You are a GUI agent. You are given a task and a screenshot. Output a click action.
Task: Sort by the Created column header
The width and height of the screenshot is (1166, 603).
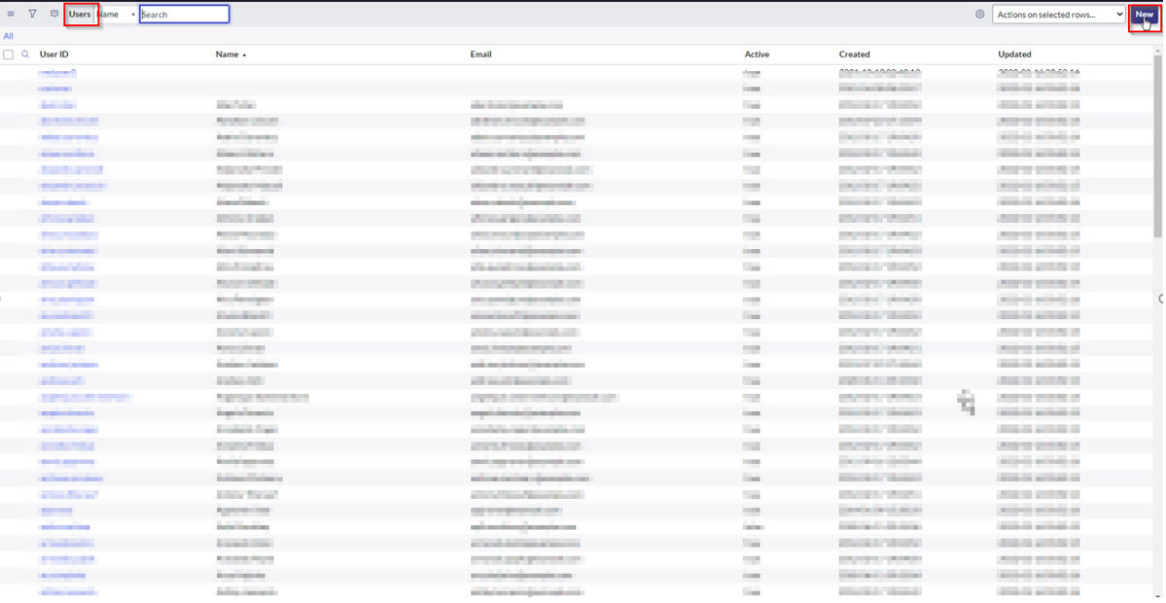point(854,54)
